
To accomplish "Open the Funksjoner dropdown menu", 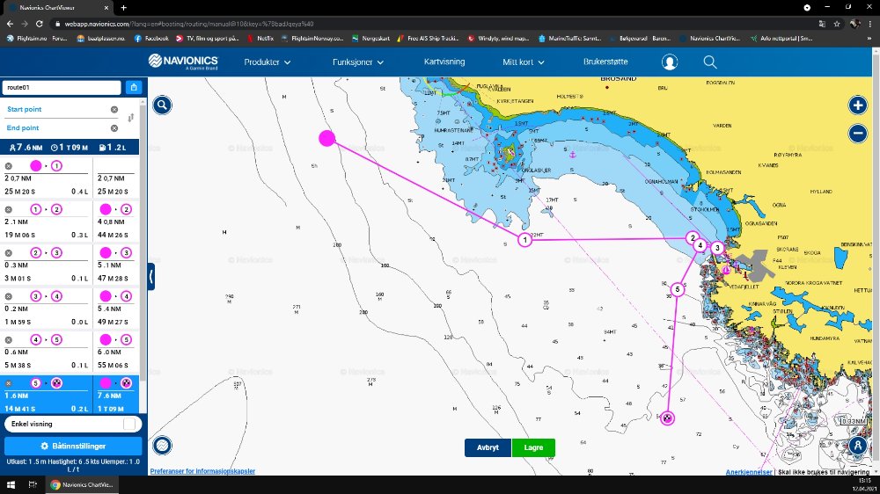I will coord(358,62).
